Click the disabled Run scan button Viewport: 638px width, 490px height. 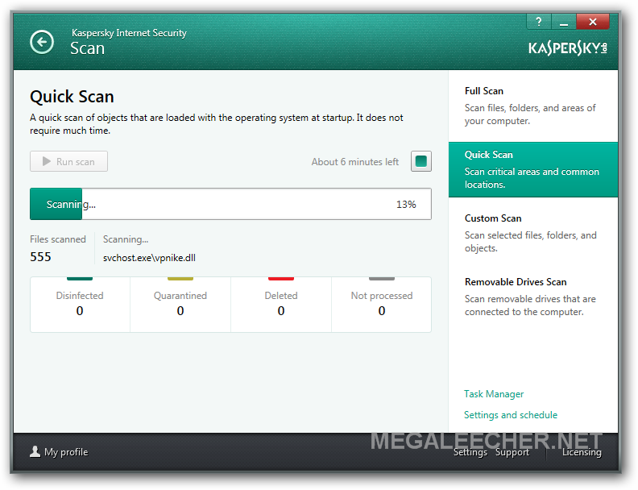click(x=68, y=161)
